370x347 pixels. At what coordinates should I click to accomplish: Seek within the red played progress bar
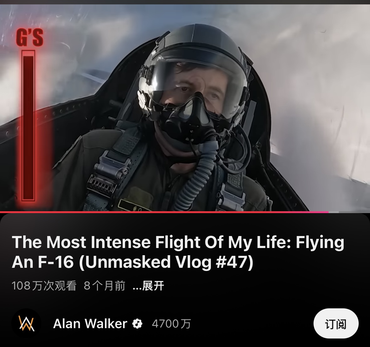tap(164, 212)
